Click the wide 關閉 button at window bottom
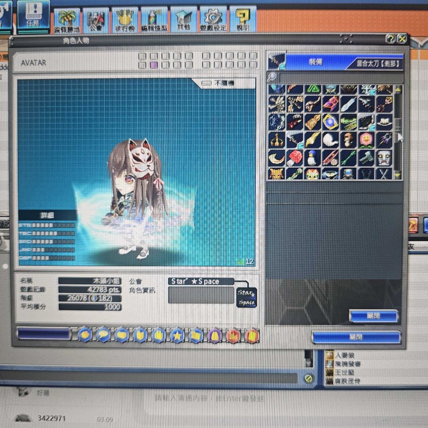Screen dimensions: 428x428 coord(356,337)
